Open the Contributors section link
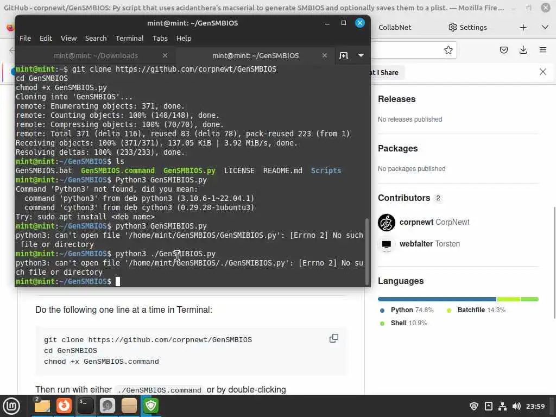556x417 pixels. coord(409,198)
